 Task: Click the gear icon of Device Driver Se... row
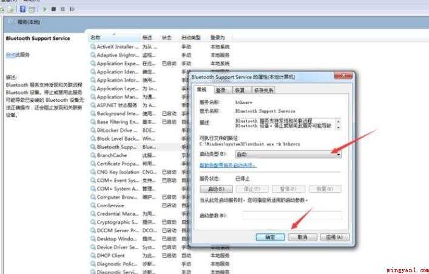93,247
